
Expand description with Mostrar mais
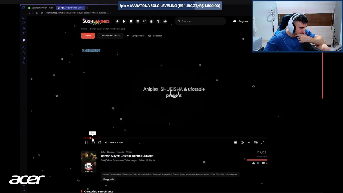[108, 179]
